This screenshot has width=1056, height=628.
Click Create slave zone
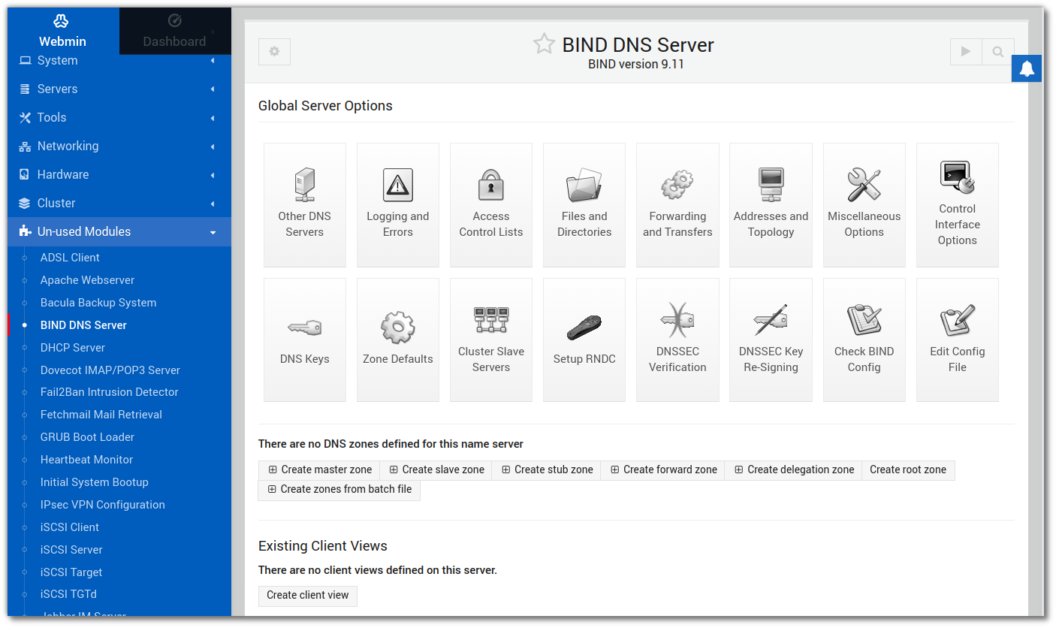click(436, 469)
